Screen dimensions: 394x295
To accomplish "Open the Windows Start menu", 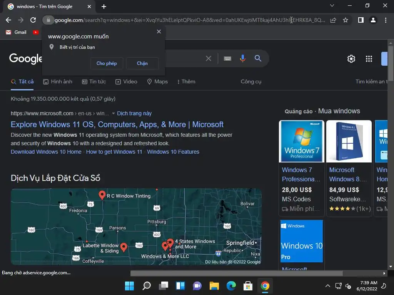I will click(129, 286).
